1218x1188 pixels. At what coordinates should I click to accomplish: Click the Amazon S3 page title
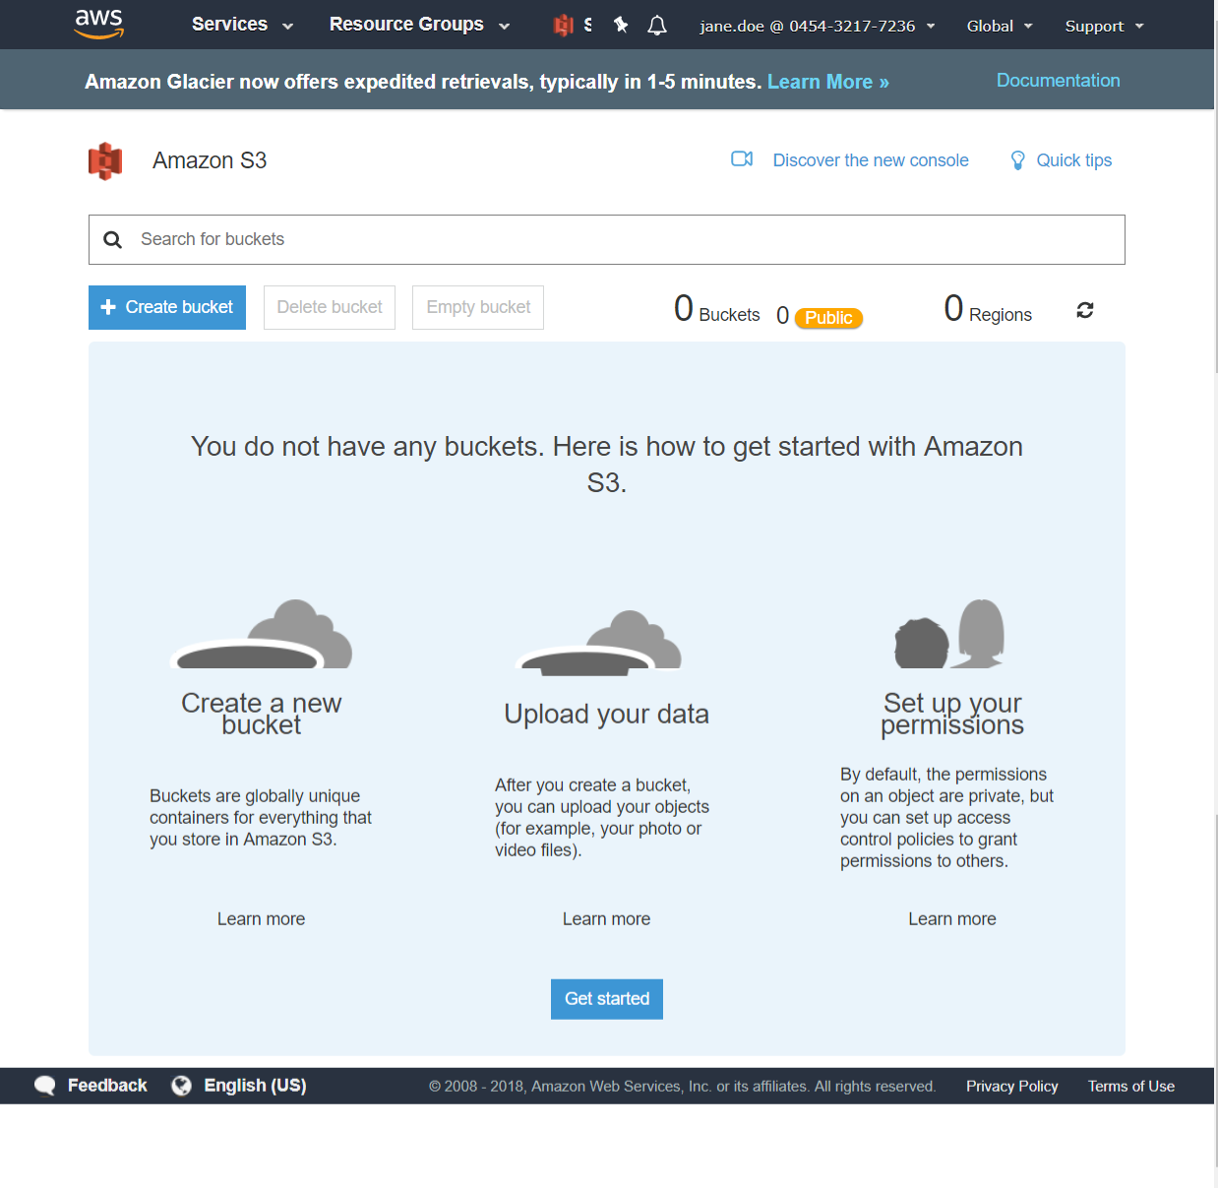click(210, 160)
